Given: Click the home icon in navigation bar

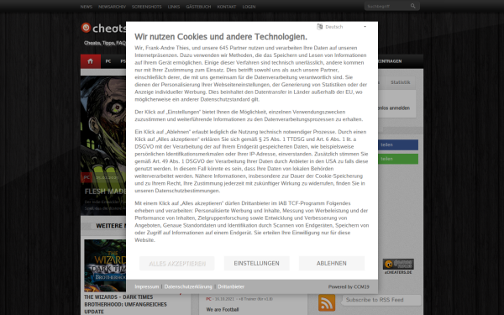Looking at the screenshot, I should [x=91, y=61].
